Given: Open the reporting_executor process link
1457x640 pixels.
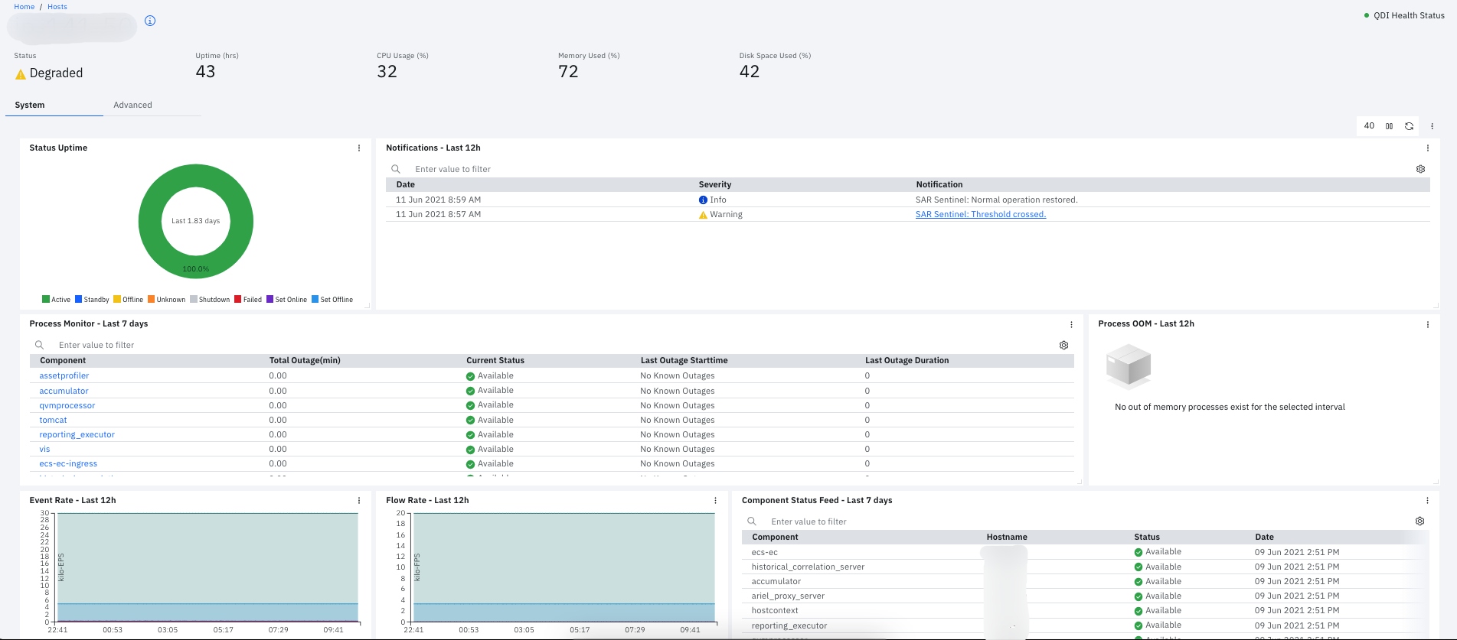Looking at the screenshot, I should tap(77, 434).
